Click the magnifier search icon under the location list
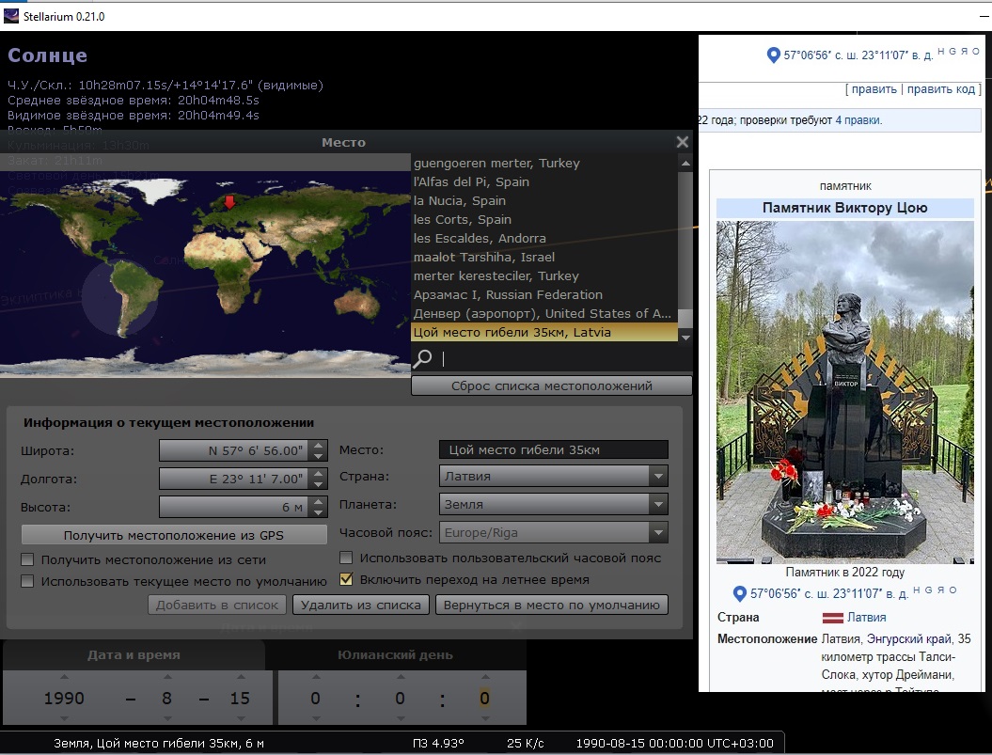 pos(422,359)
